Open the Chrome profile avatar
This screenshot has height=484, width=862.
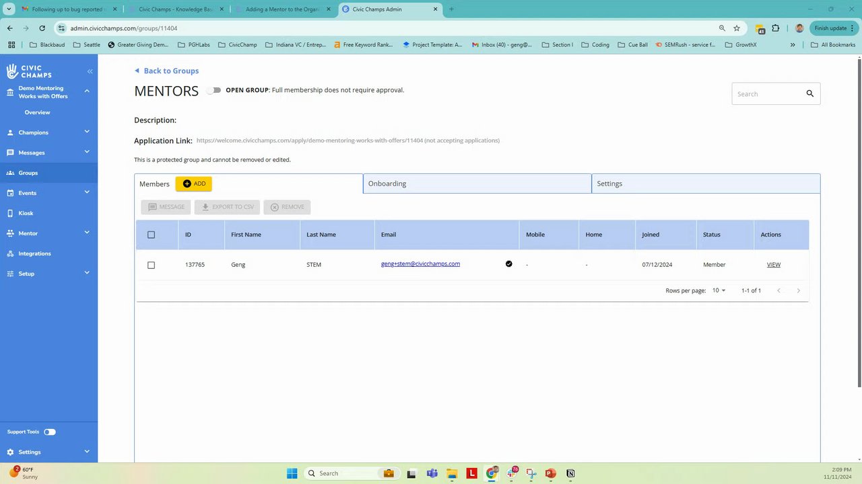coord(799,28)
